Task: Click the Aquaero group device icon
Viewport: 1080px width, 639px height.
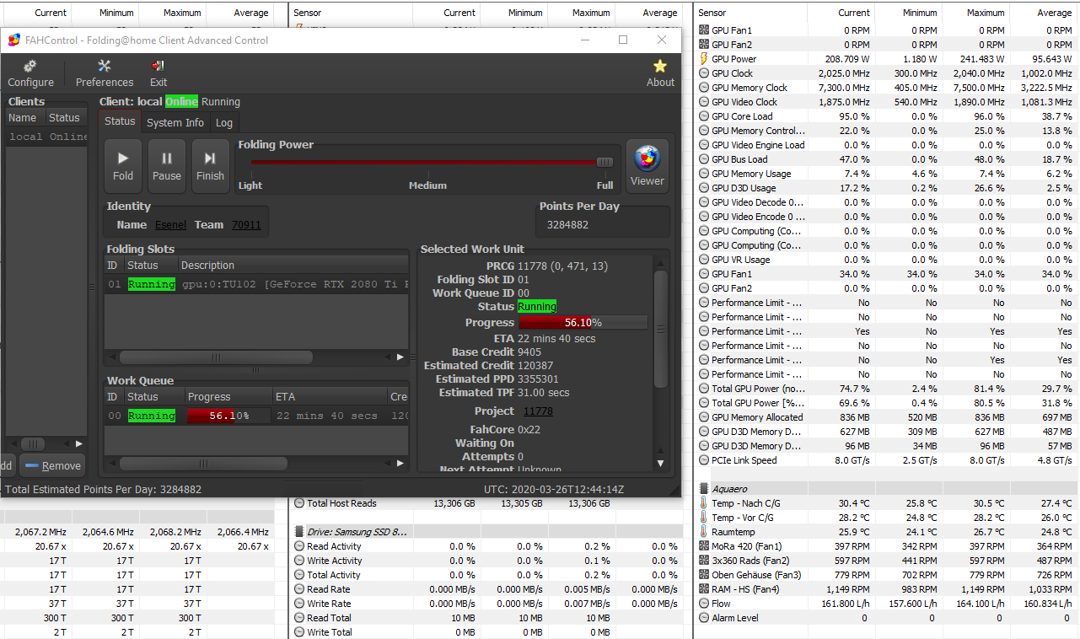Action: [x=704, y=489]
